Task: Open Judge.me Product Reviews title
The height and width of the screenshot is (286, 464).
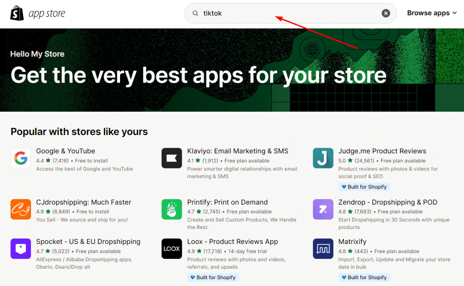Action: pyautogui.click(x=382, y=151)
